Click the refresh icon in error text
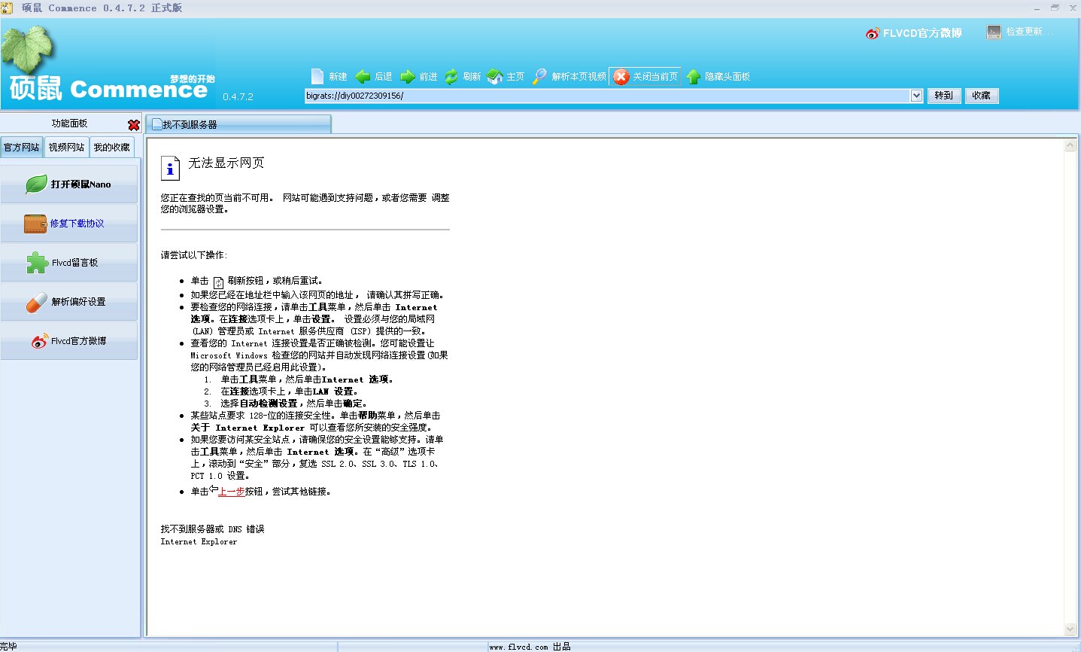 tap(218, 282)
